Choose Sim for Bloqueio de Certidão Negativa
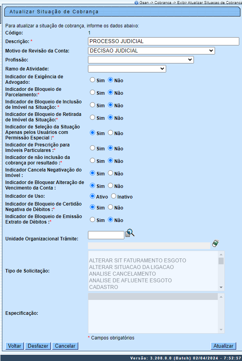 pyautogui.click(x=92, y=207)
